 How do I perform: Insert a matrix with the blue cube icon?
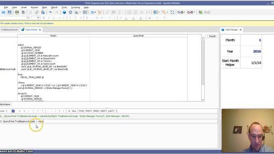coord(64,12)
